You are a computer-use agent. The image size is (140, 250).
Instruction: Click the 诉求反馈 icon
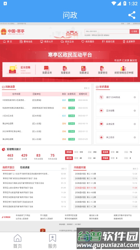[x=101, y=124]
